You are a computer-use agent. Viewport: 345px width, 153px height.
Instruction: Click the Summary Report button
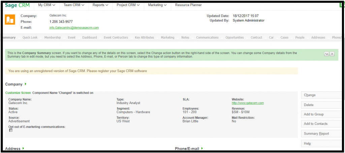pyautogui.click(x=321, y=134)
